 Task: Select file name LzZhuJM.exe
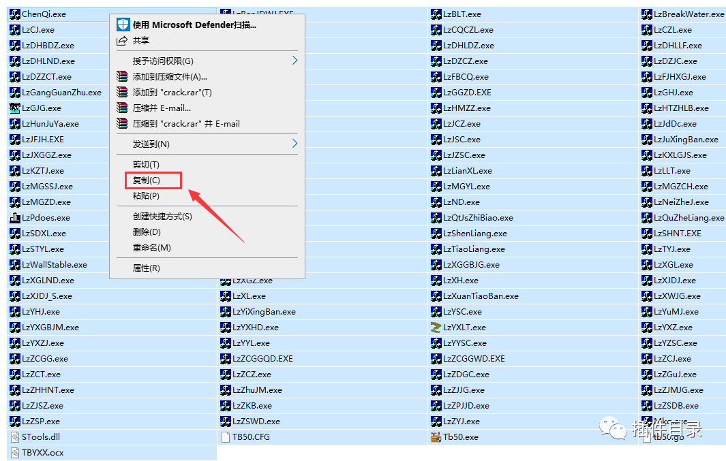point(258,390)
